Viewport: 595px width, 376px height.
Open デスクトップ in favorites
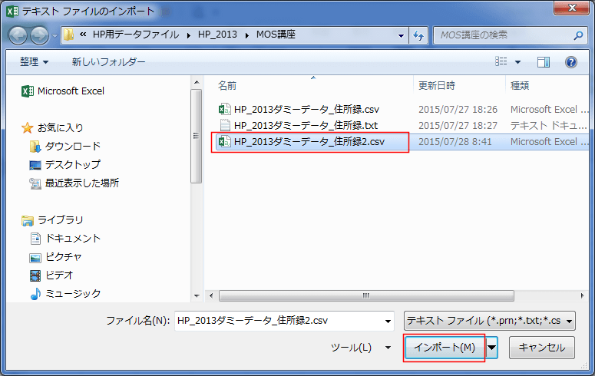(x=73, y=164)
